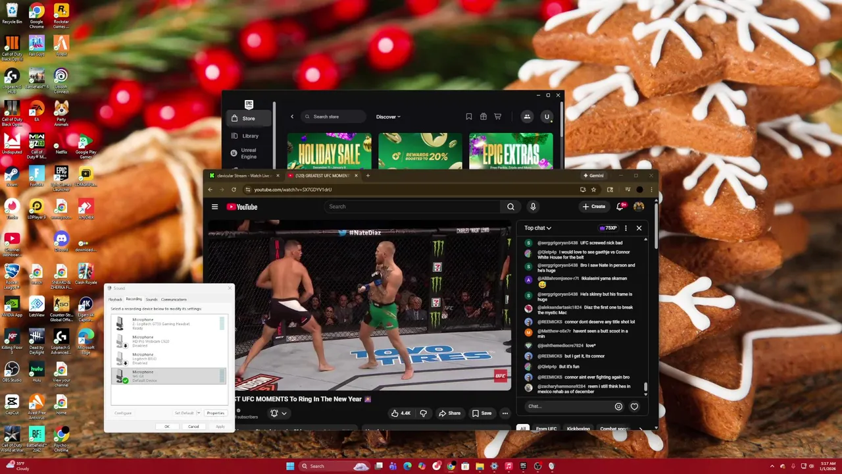Select the Logitech BRIO microphone
Image resolution: width=842 pixels, height=474 pixels.
coord(168,359)
